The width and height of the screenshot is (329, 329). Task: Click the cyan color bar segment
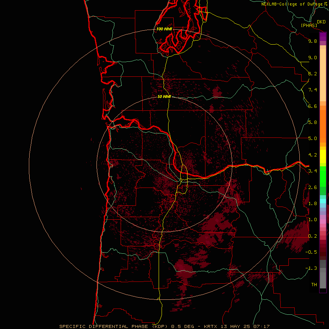point(323,201)
